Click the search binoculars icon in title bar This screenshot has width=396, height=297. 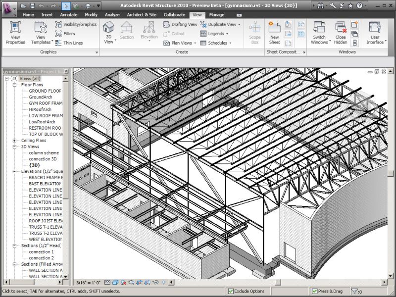pos(320,5)
